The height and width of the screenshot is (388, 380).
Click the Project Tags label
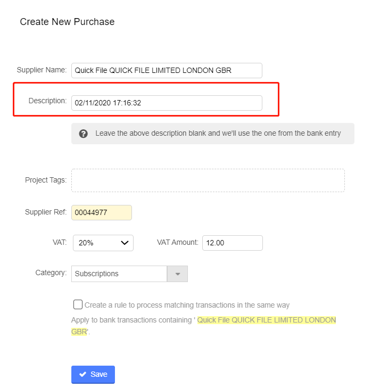(46, 180)
